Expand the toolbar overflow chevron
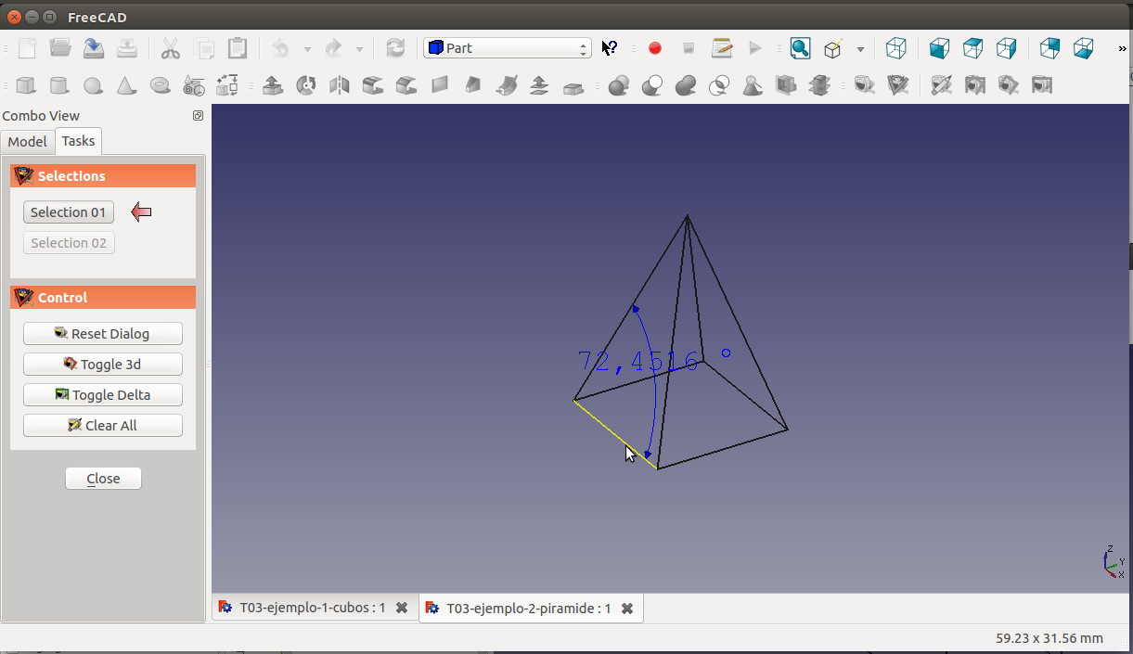1133x654 pixels. (x=1123, y=49)
